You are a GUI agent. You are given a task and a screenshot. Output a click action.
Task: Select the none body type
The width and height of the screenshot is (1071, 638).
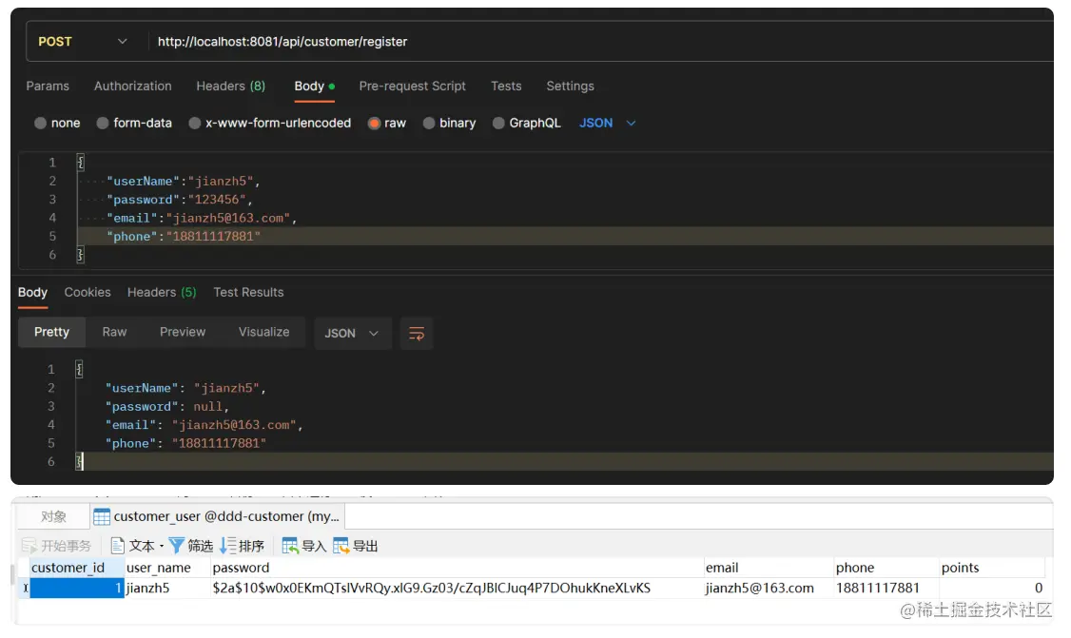point(40,123)
